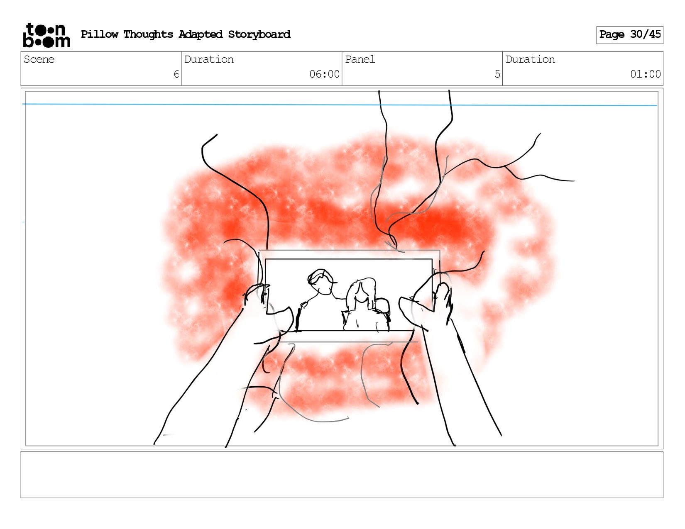This screenshot has width=685, height=529.
Task: Click the scene number '6'
Action: click(x=176, y=74)
